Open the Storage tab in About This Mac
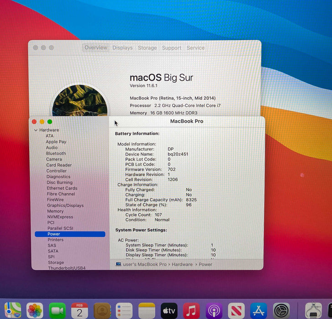 147,48
